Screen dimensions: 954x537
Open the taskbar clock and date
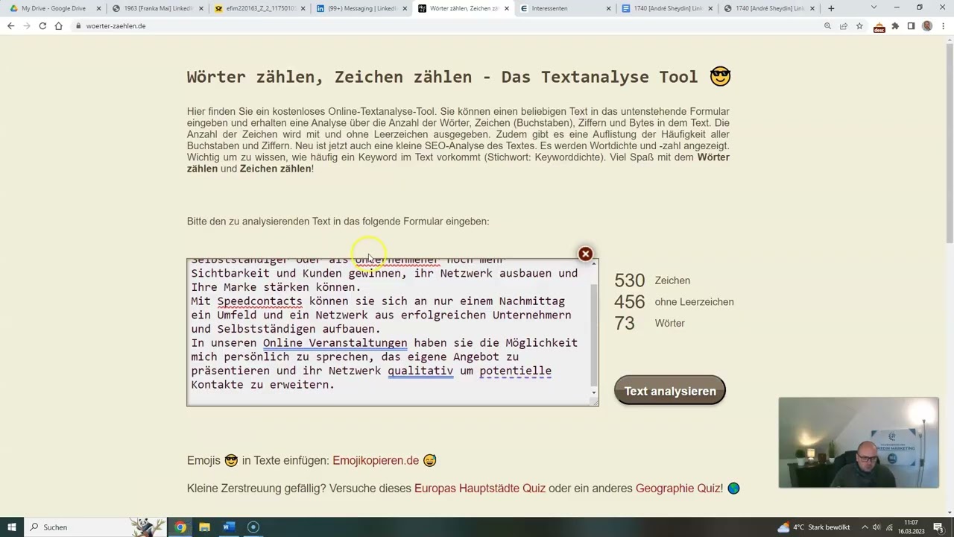pos(911,527)
